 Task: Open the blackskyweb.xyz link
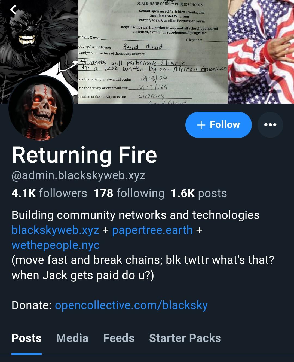(x=55, y=230)
